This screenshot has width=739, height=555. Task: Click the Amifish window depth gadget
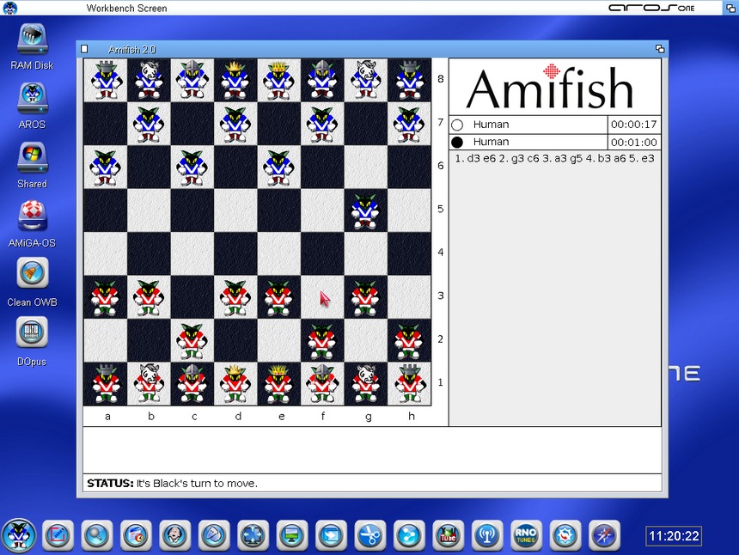(659, 49)
